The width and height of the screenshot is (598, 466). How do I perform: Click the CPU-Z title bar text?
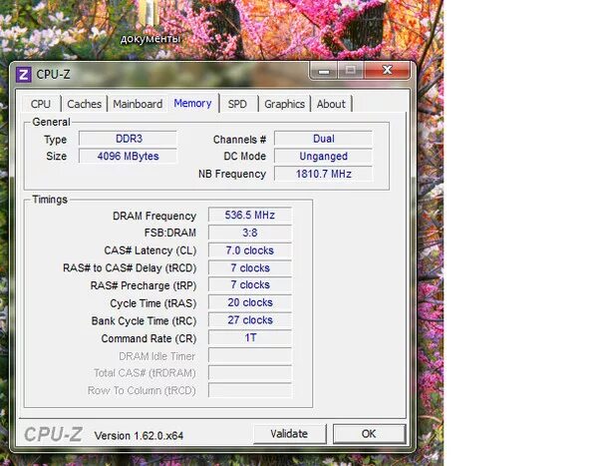click(53, 75)
